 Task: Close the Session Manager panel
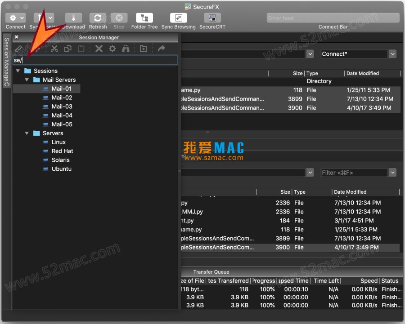17,37
